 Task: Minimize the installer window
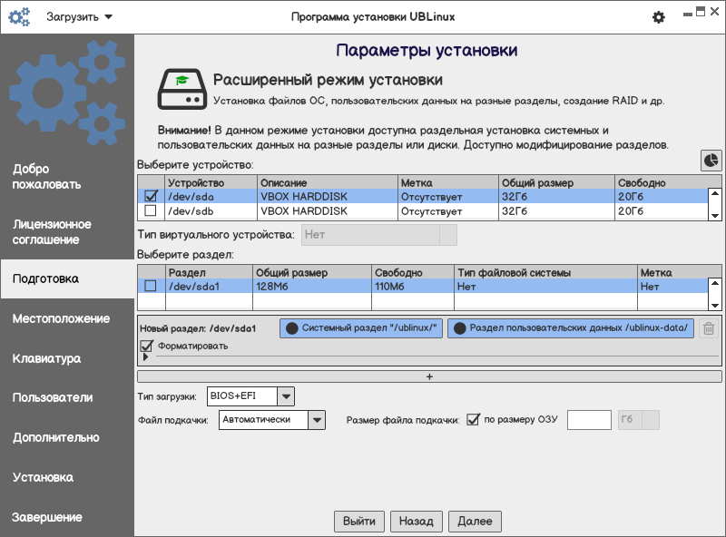pyautogui.click(x=688, y=15)
